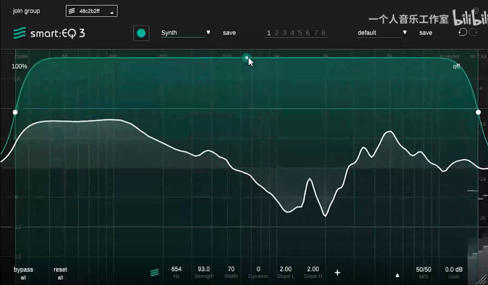This screenshot has width=488, height=285.
Task: Switch to state slot 5
Action: pyautogui.click(x=300, y=33)
